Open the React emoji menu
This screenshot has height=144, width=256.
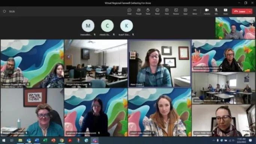coord(157,11)
